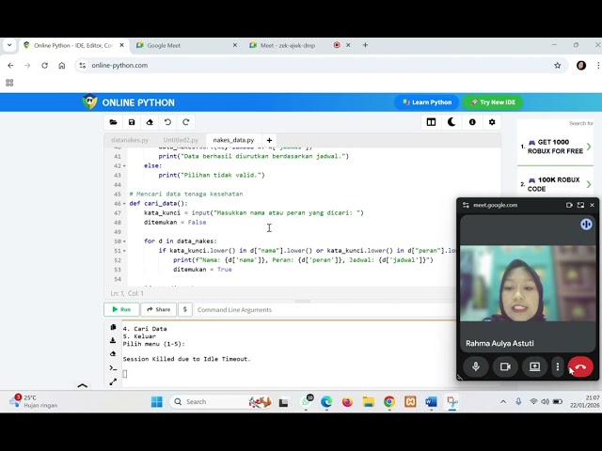Click the Learn Python button
Viewport: 602px width, 451px height.
click(x=427, y=102)
